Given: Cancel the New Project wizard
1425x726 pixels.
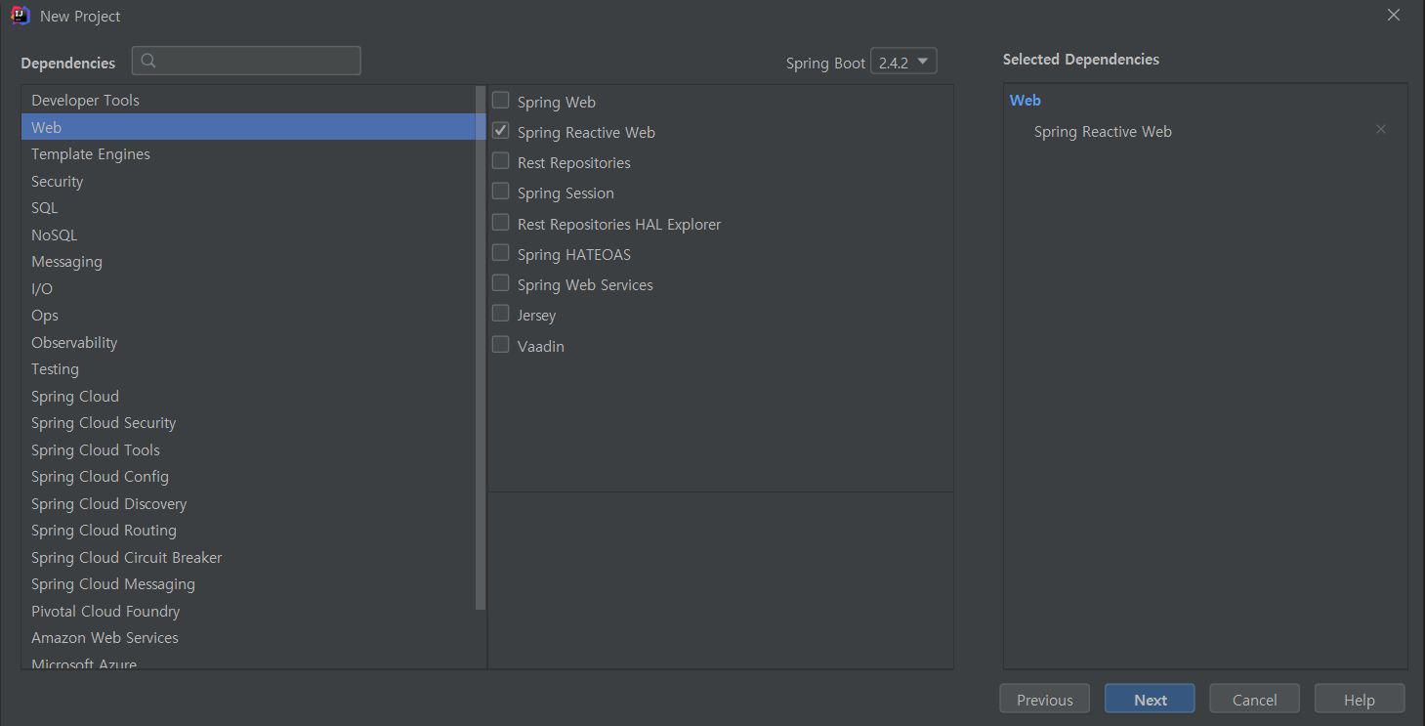Looking at the screenshot, I should coord(1254,699).
